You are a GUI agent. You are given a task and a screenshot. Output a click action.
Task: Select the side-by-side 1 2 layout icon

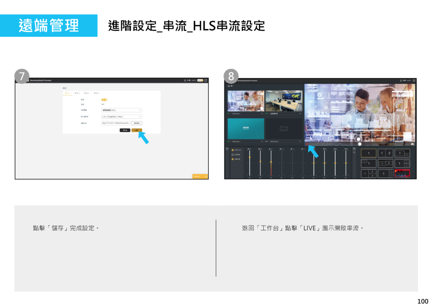[385, 153]
